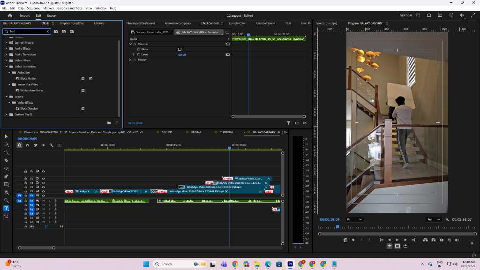Screen dimensions: 480x270
Task: Toggle the eye visibility of track V2
Action: tap(44, 191)
